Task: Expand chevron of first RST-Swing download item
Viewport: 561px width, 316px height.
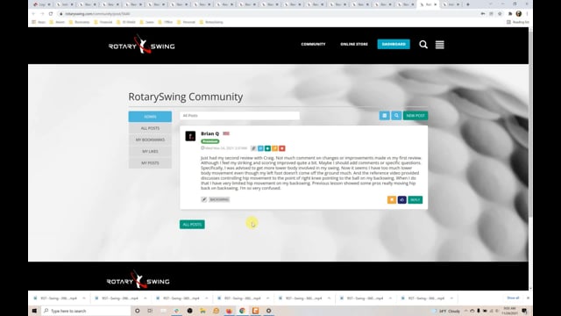Action: point(84,298)
